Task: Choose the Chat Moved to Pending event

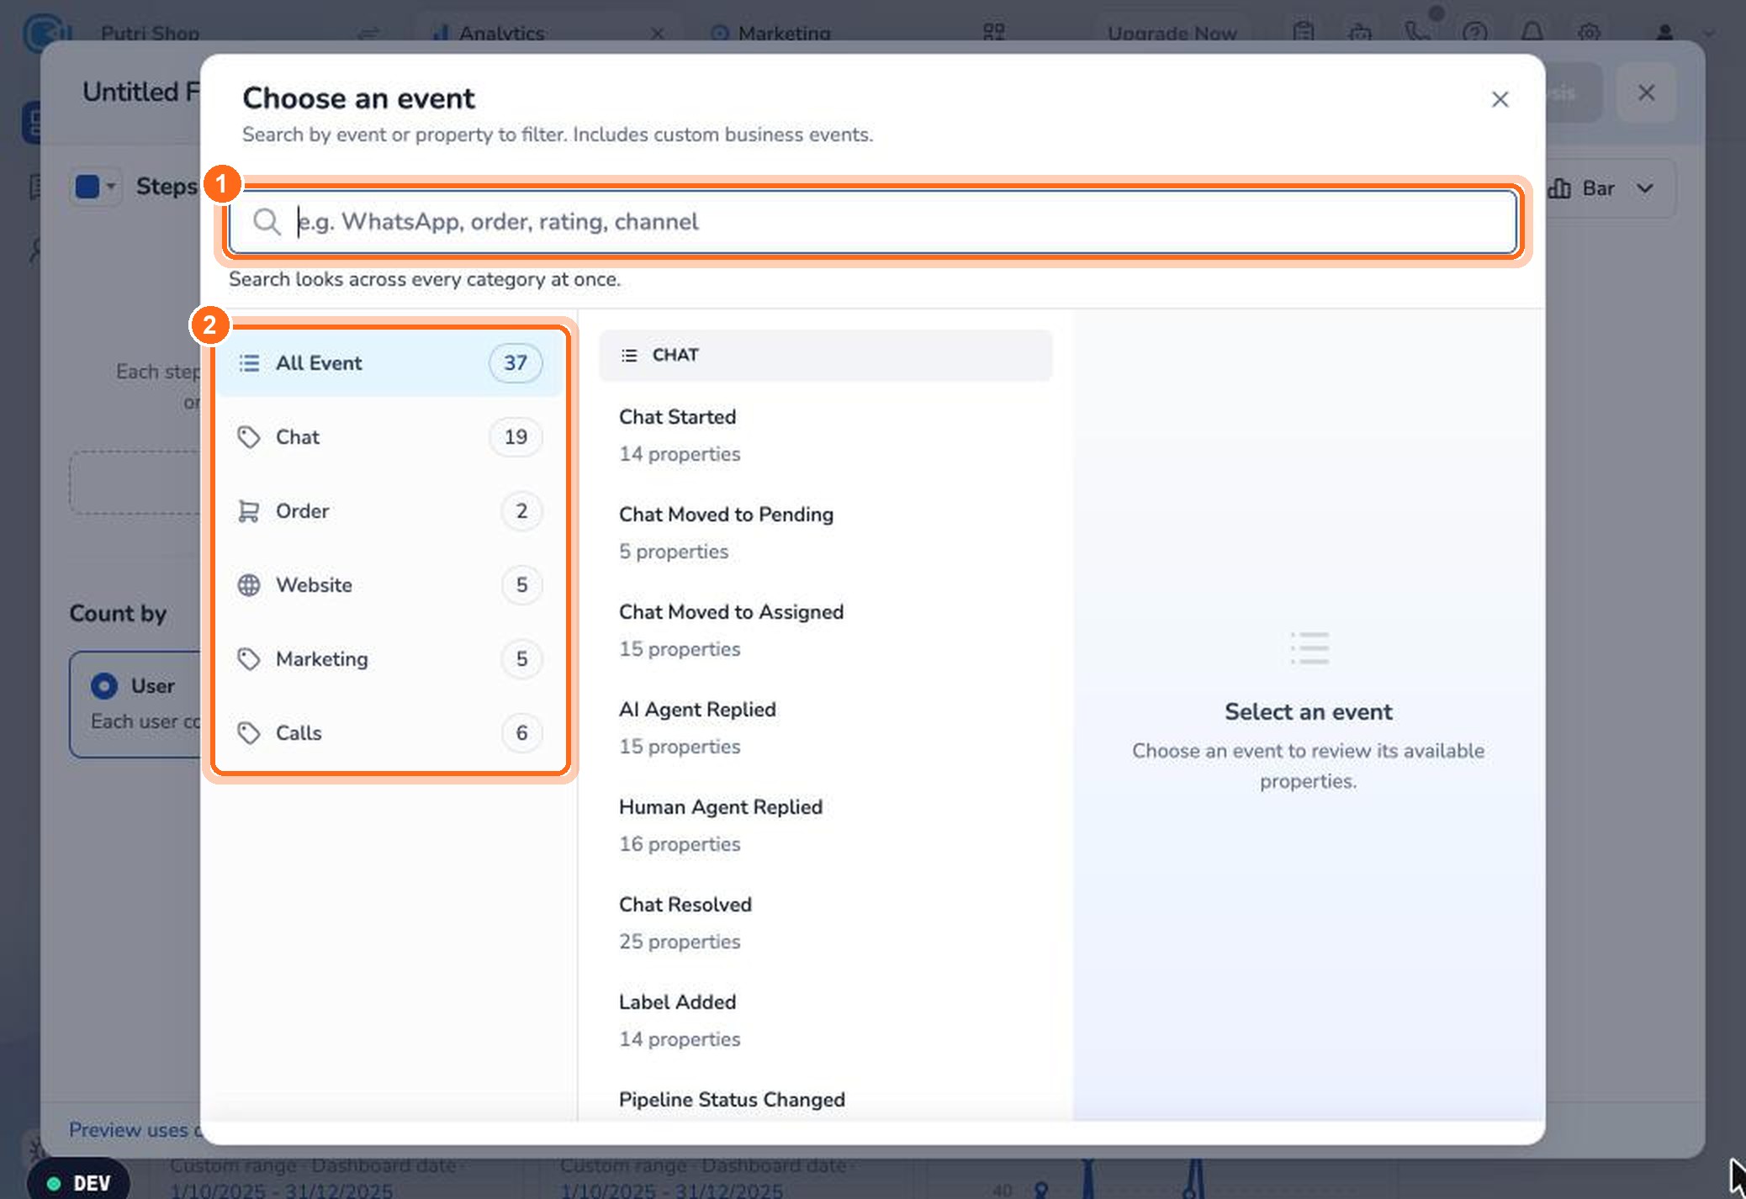Action: [825, 533]
